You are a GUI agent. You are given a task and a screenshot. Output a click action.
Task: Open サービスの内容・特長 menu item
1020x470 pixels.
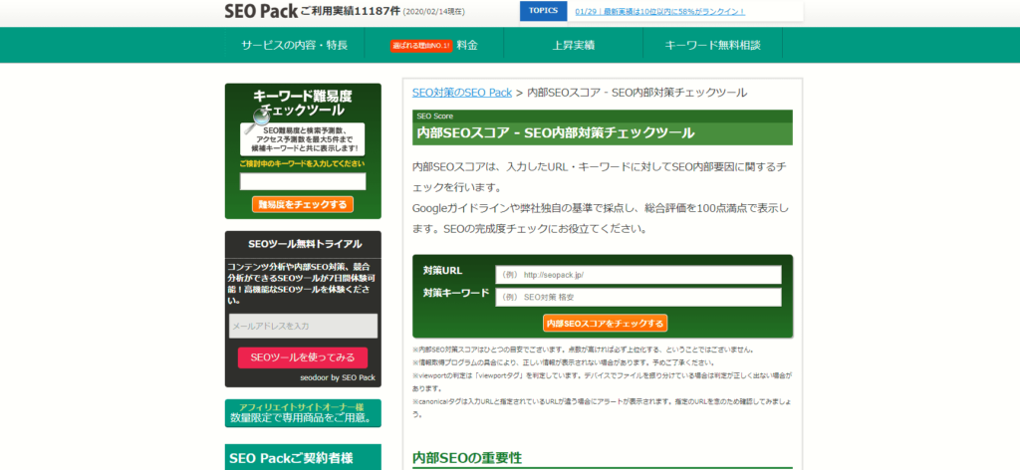294,46
